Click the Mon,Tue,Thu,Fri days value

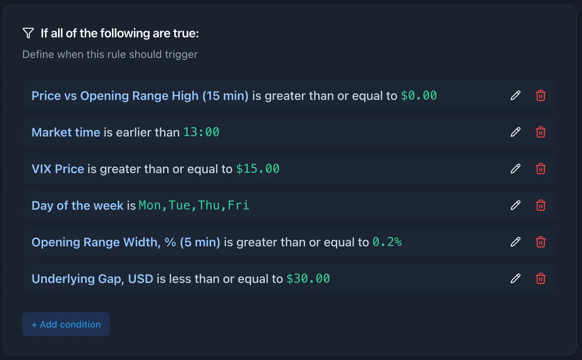point(194,206)
